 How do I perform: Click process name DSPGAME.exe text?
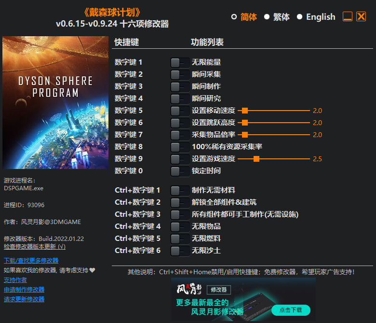tap(24, 188)
